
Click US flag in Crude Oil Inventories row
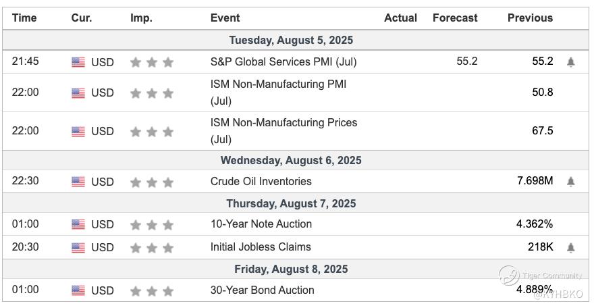pos(78,182)
